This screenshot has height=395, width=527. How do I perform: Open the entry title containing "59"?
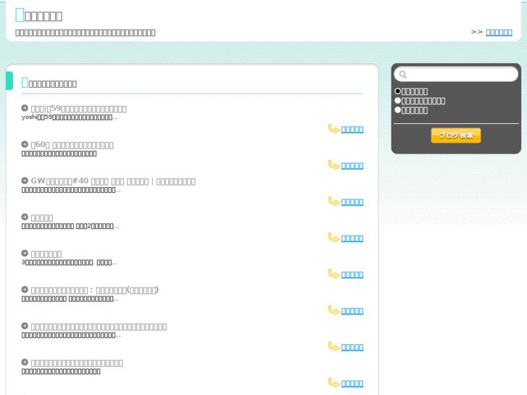(78, 109)
